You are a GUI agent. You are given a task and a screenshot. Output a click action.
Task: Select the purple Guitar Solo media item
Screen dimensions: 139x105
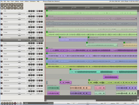(111, 77)
